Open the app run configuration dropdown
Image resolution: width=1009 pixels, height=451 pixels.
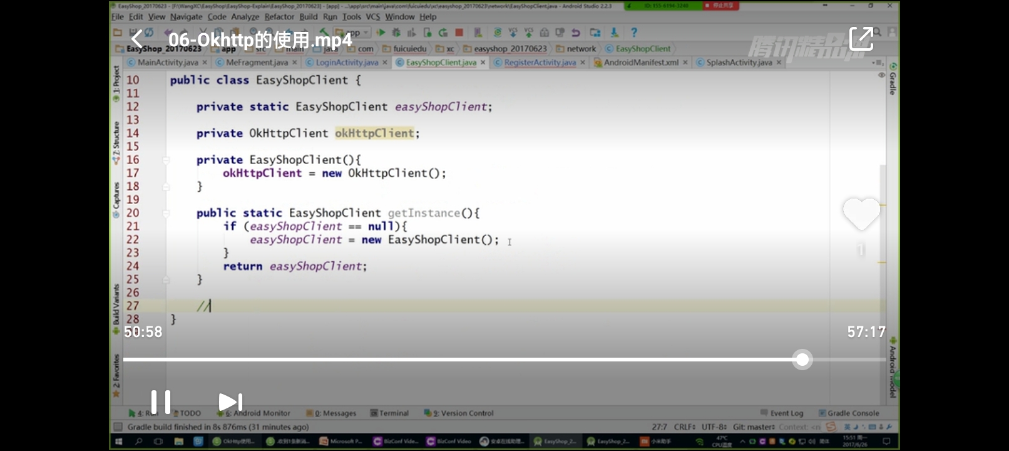[x=354, y=33]
